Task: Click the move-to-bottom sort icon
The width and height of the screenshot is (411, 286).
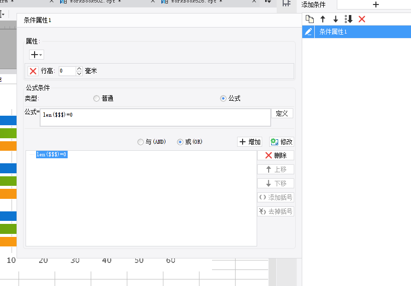Action: point(349,19)
